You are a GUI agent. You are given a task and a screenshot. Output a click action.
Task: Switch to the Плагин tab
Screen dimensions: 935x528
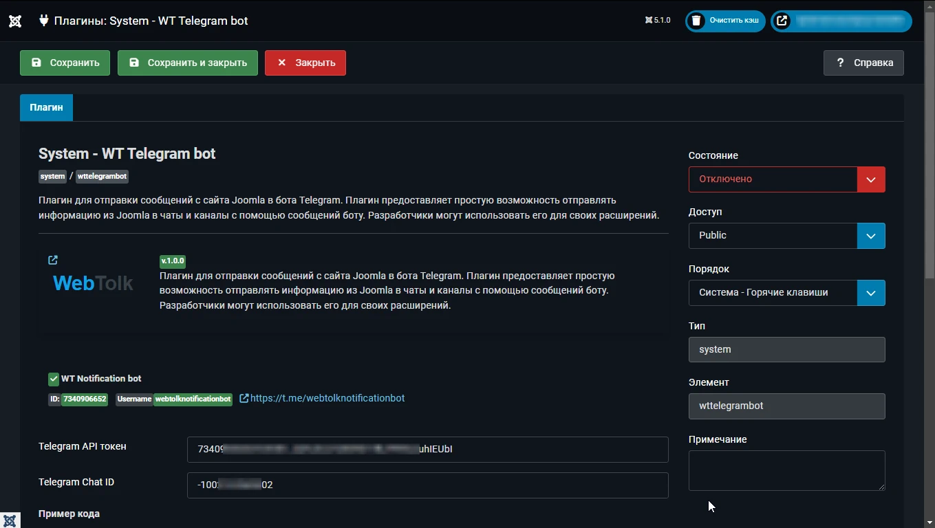(x=46, y=107)
